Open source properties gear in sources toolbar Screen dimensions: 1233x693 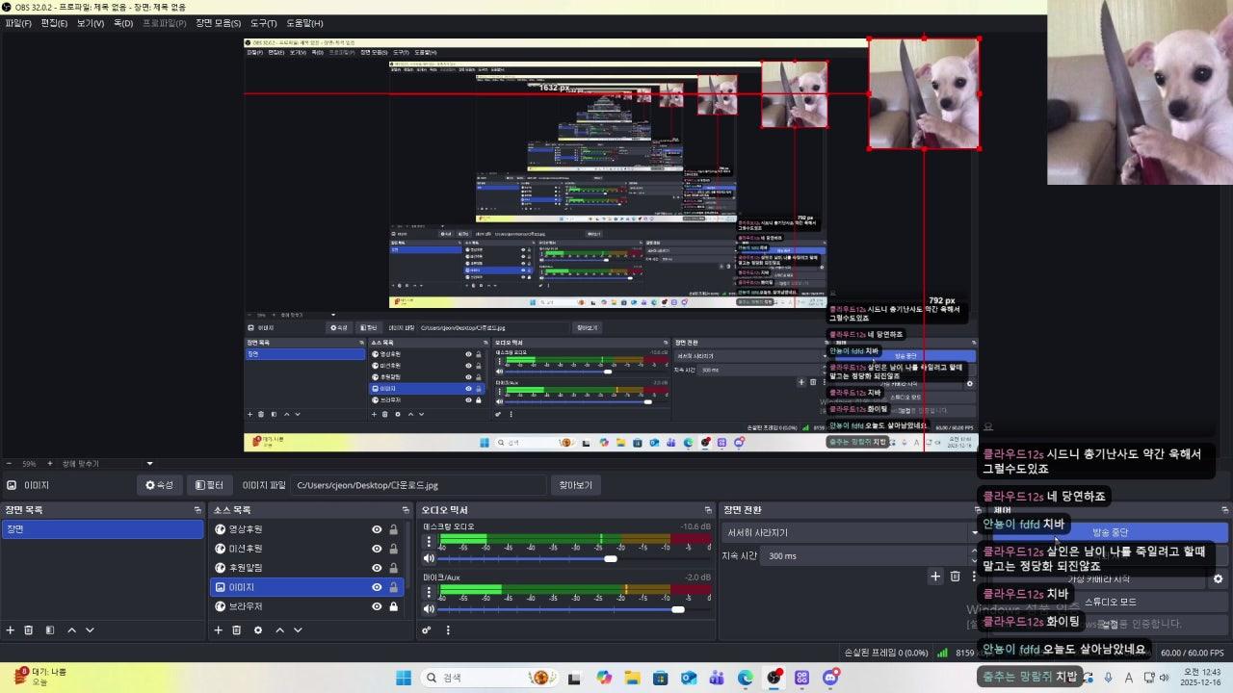(257, 630)
